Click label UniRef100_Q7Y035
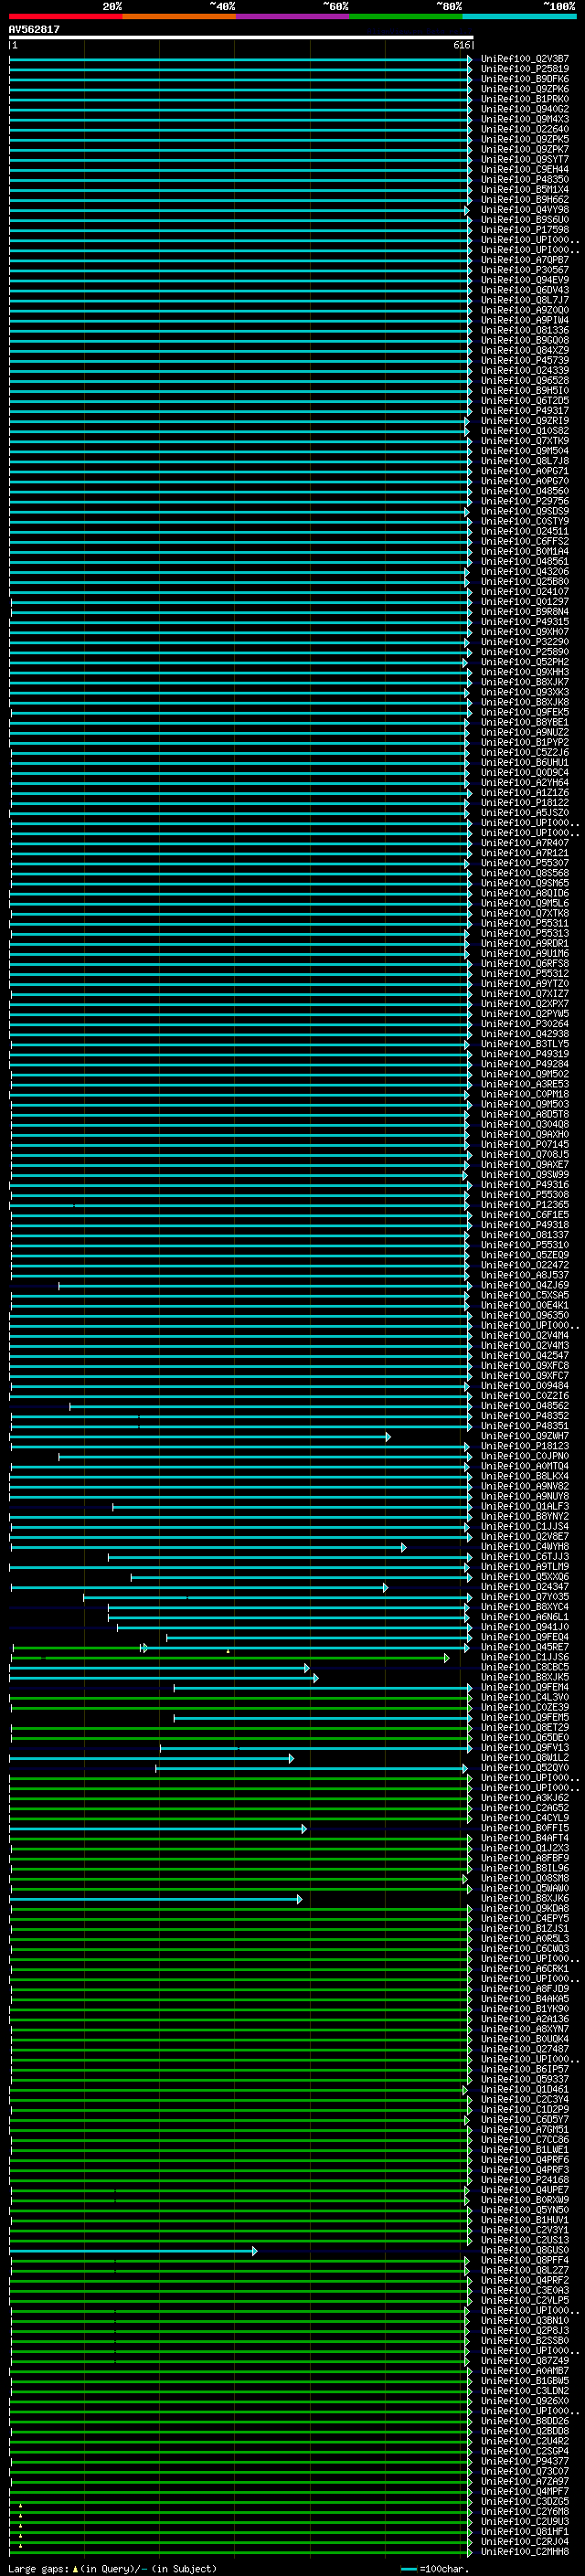The width and height of the screenshot is (585, 2576). [525, 1597]
